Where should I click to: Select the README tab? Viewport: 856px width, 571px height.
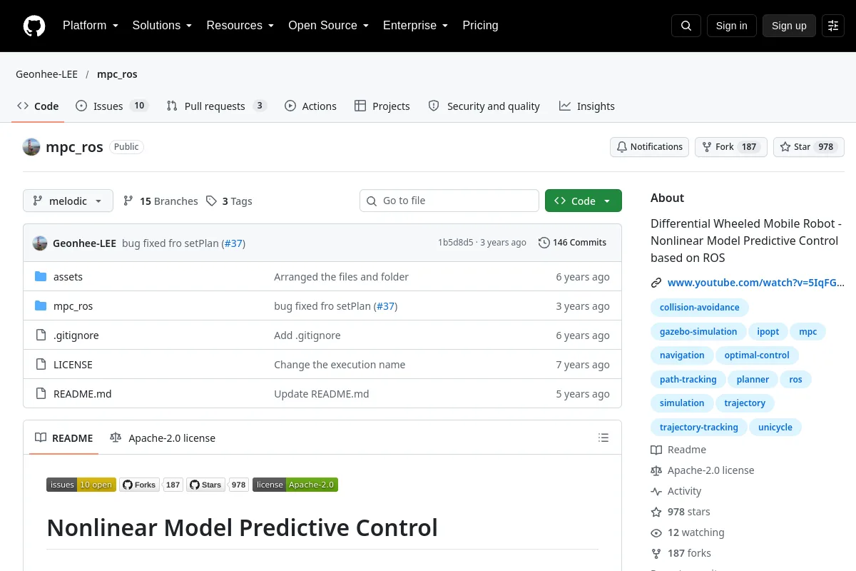(64, 438)
